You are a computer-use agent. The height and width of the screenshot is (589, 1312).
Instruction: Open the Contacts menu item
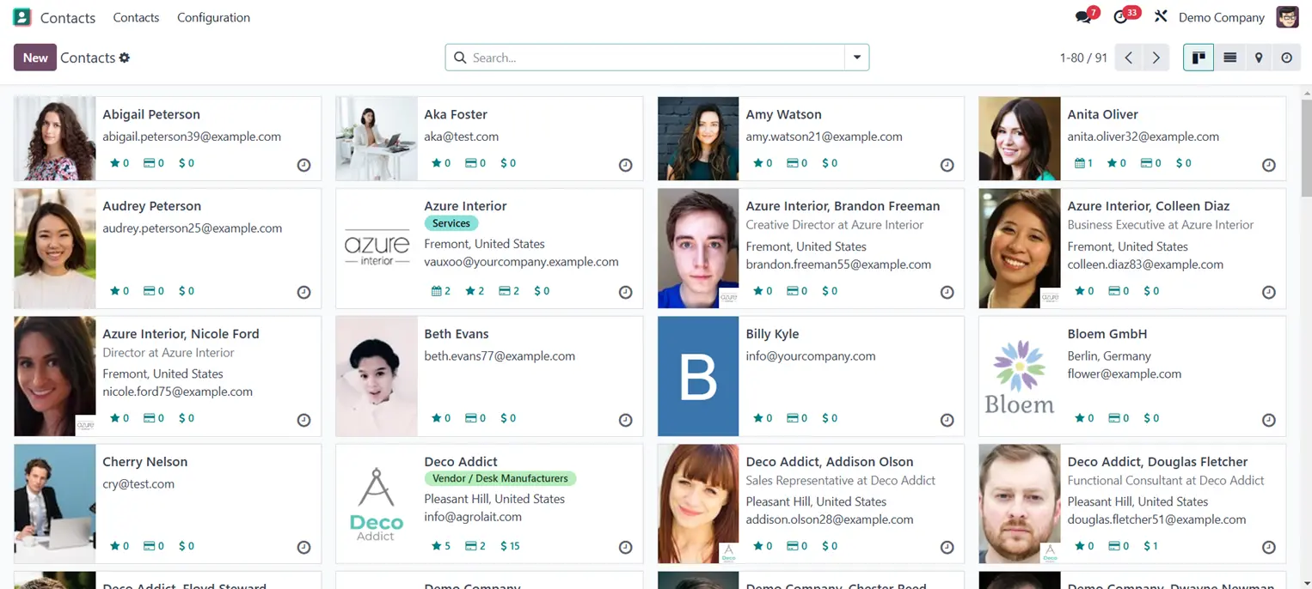(x=136, y=17)
